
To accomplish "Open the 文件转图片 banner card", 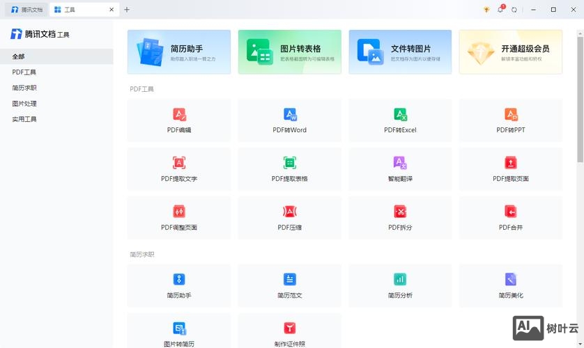I will point(401,52).
